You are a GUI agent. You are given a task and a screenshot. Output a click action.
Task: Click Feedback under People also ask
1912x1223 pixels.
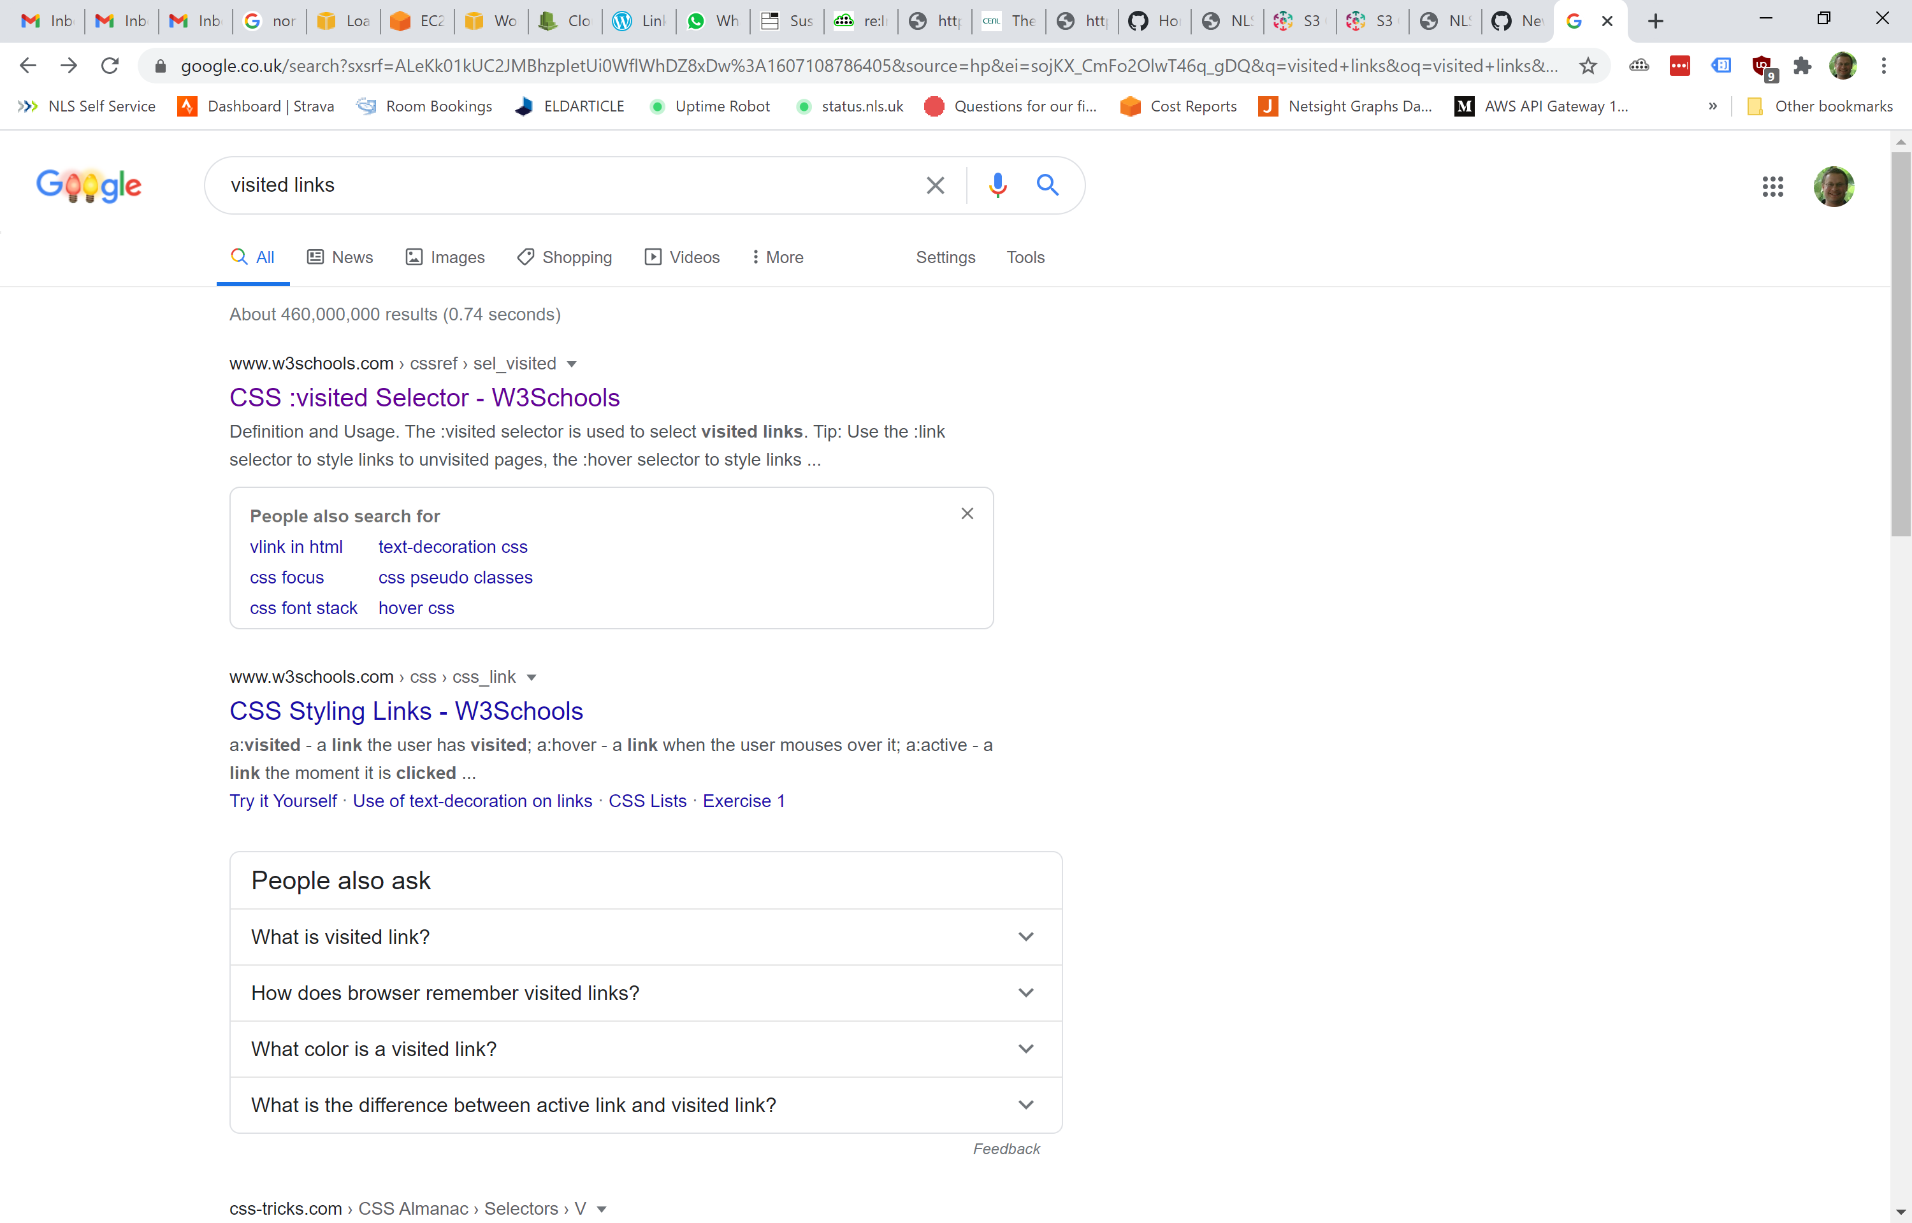point(1006,1149)
